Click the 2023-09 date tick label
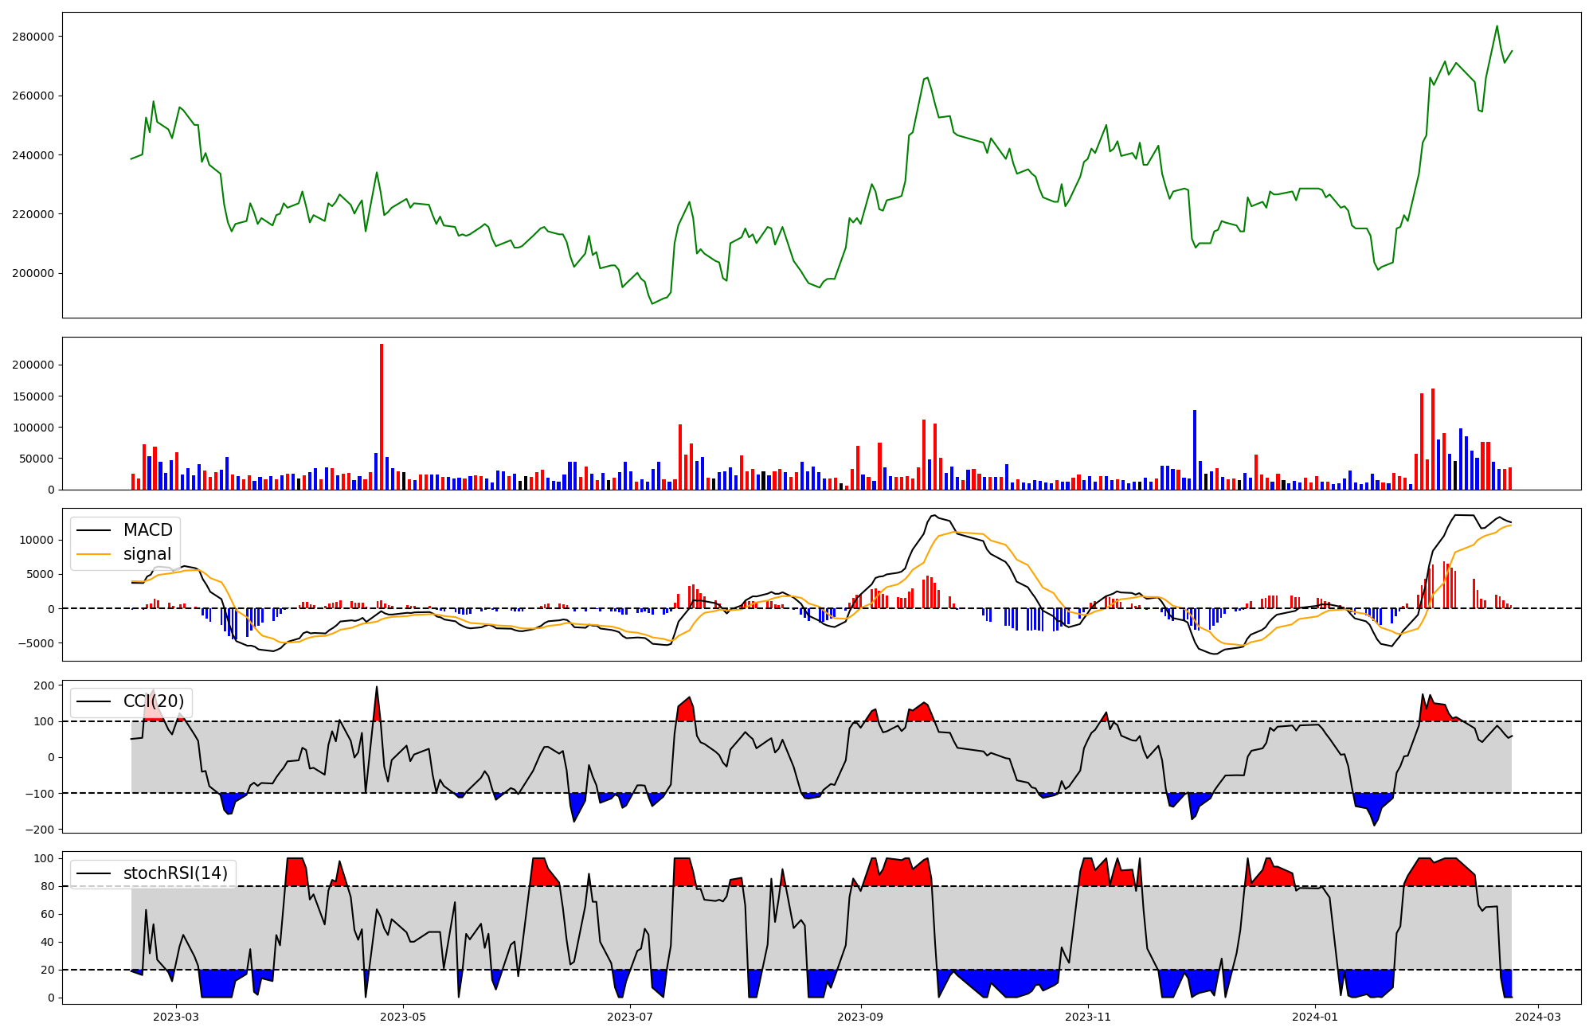This screenshot has width=1593, height=1035. (x=860, y=1017)
